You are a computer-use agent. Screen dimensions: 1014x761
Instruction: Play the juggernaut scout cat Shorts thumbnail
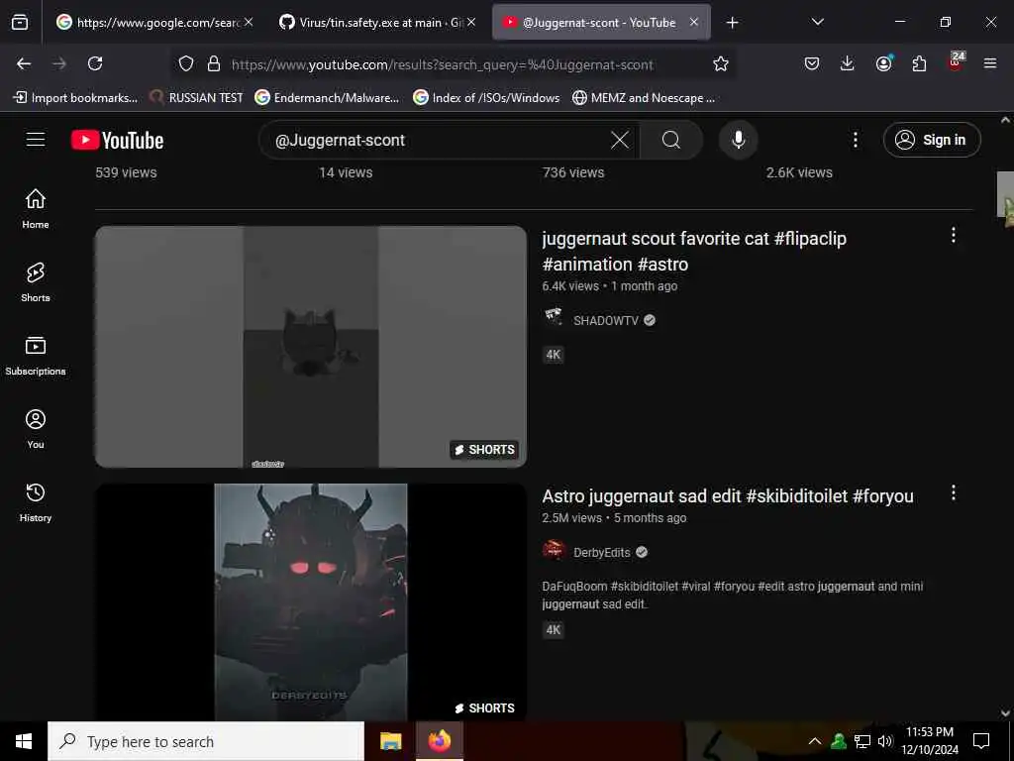(310, 346)
